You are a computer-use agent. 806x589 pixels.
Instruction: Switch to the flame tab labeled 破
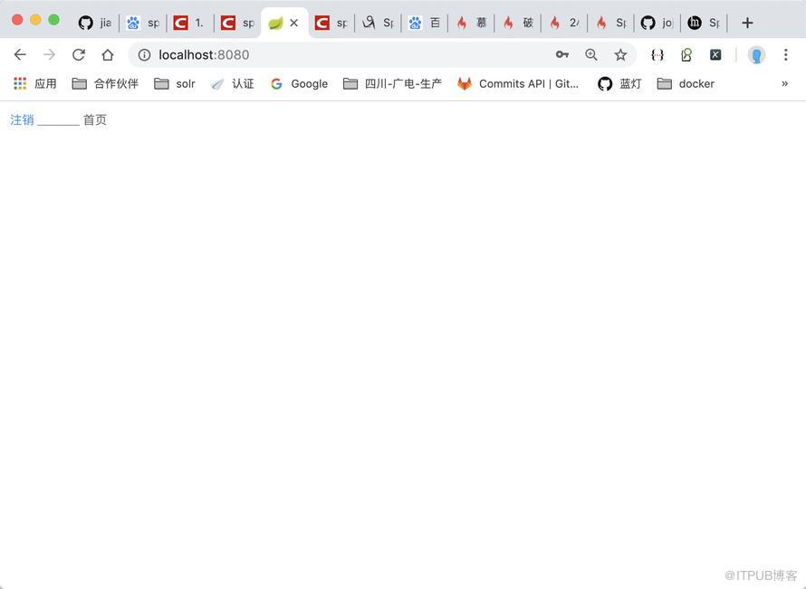(x=518, y=23)
